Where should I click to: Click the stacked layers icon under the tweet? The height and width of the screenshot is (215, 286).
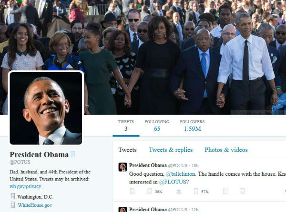click(x=179, y=192)
